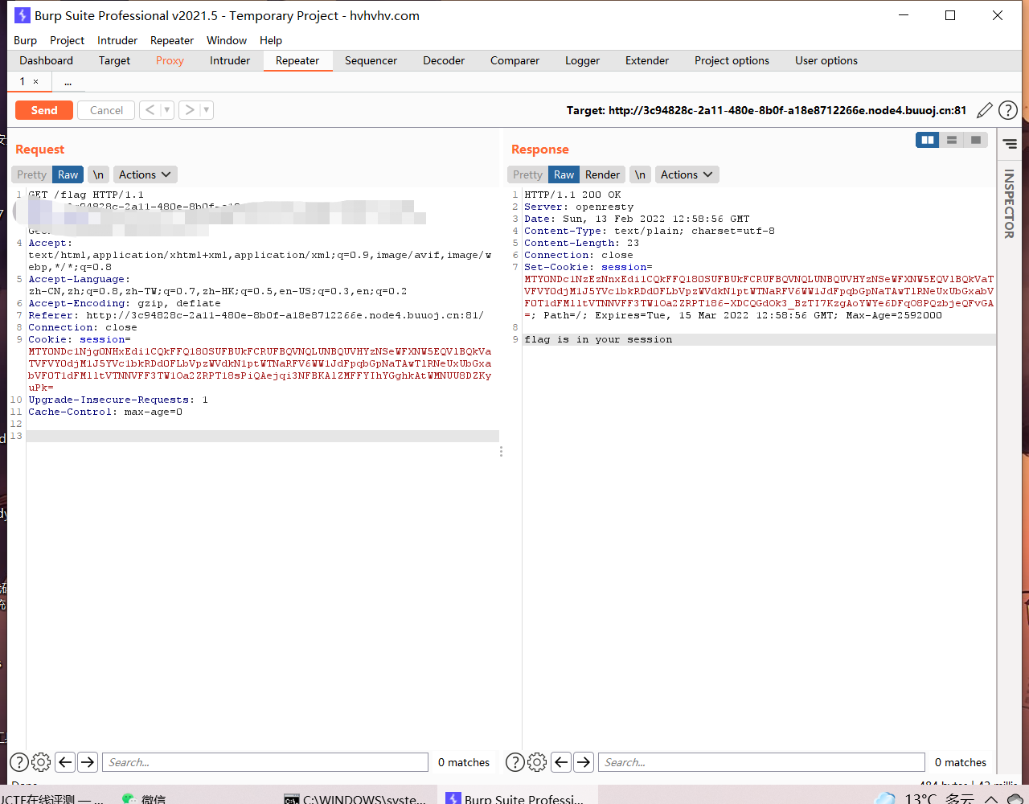Toggle \n character display in Response
This screenshot has width=1029, height=804.
pyautogui.click(x=640, y=174)
